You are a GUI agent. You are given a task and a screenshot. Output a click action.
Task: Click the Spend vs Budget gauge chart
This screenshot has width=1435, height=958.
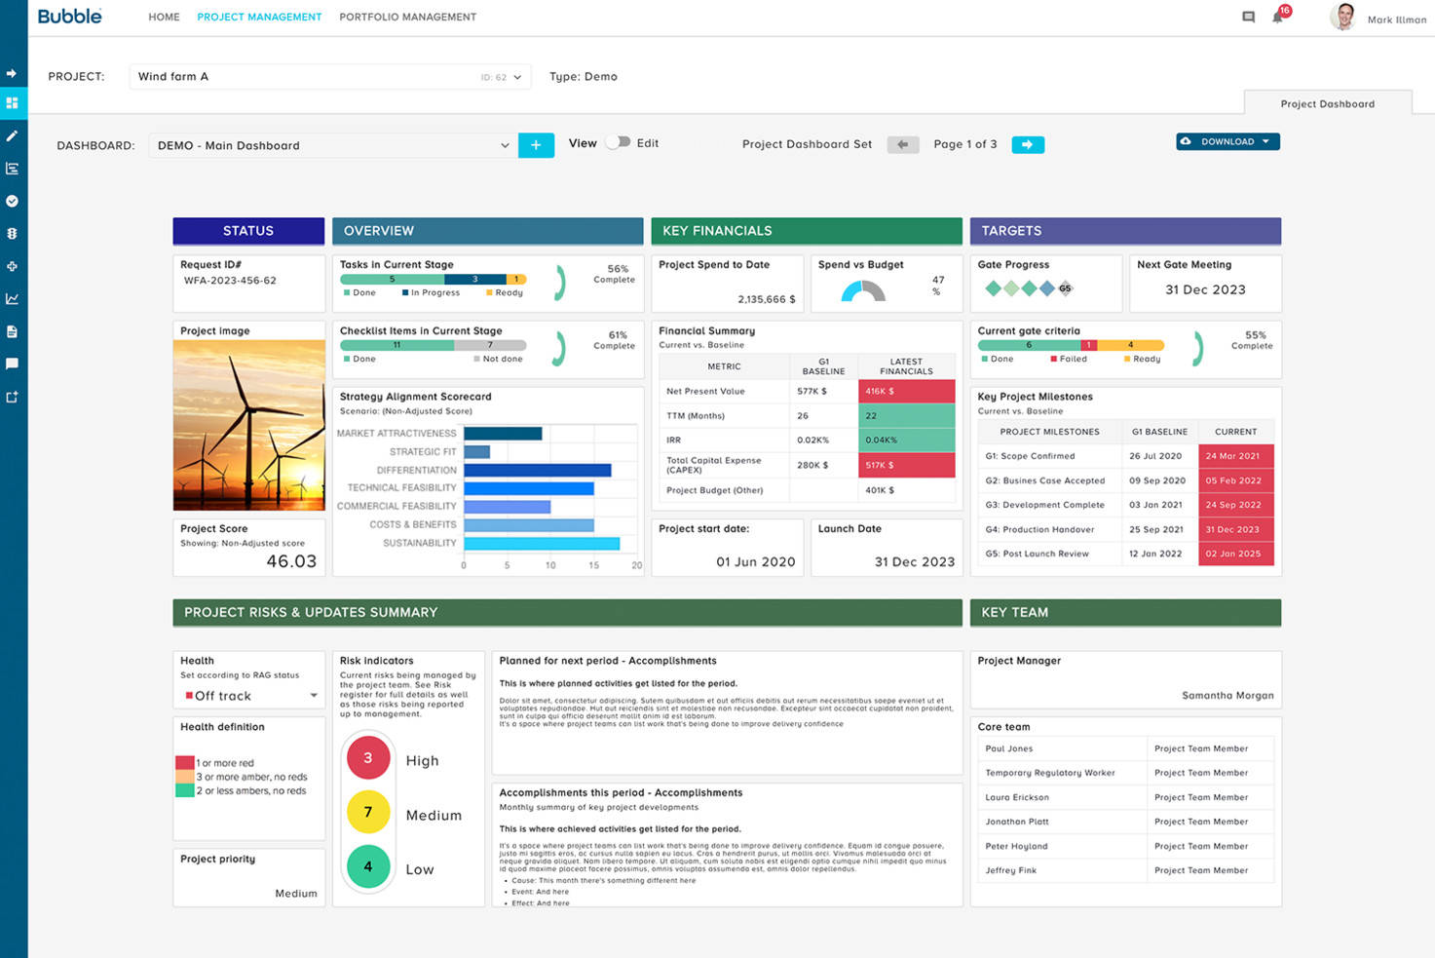(863, 290)
